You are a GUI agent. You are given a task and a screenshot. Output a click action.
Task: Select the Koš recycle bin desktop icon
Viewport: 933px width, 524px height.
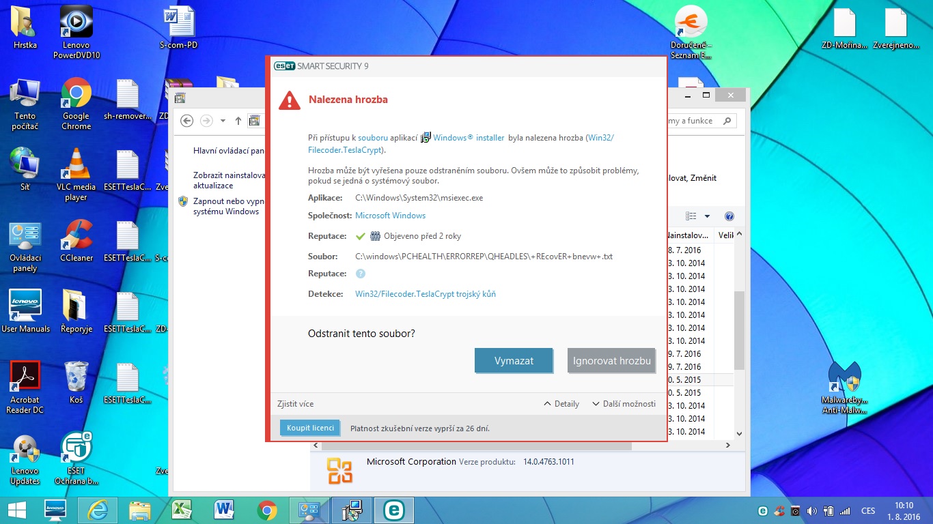tap(76, 382)
